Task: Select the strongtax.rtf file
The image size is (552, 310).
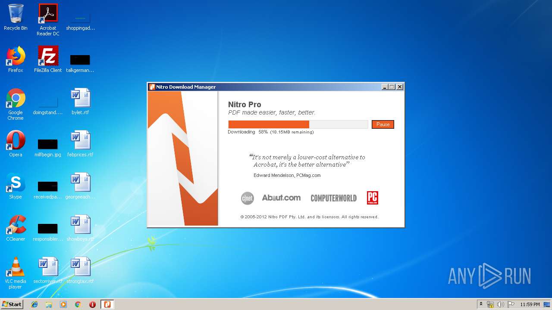Action: (x=80, y=270)
